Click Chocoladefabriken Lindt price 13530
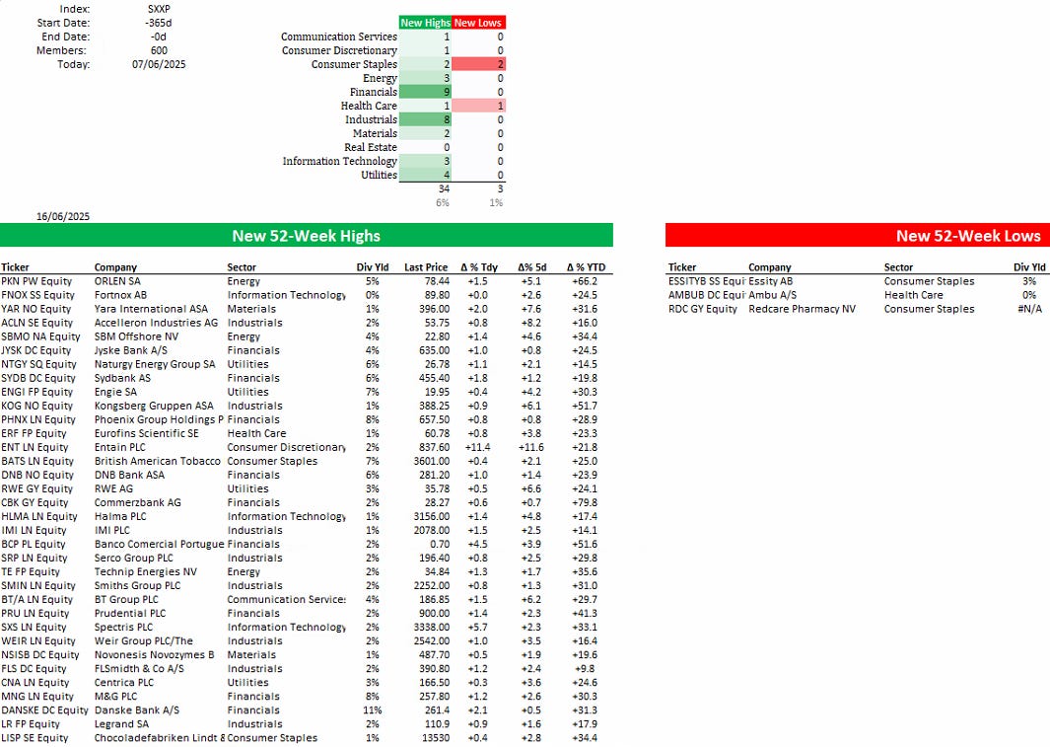 point(435,738)
